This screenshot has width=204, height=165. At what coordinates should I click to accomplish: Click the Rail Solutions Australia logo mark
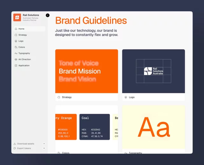pyautogui.click(x=154, y=71)
